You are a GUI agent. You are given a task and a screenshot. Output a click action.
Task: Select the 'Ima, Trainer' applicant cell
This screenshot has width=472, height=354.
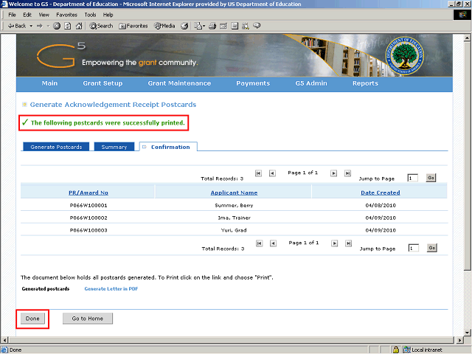click(x=234, y=218)
